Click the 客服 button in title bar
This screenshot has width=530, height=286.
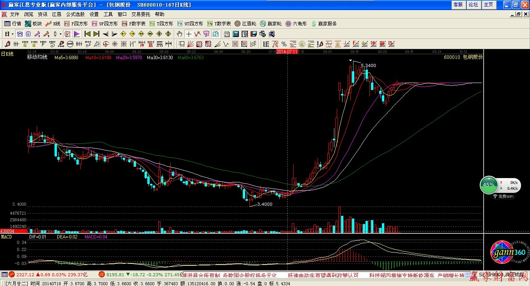(458, 5)
